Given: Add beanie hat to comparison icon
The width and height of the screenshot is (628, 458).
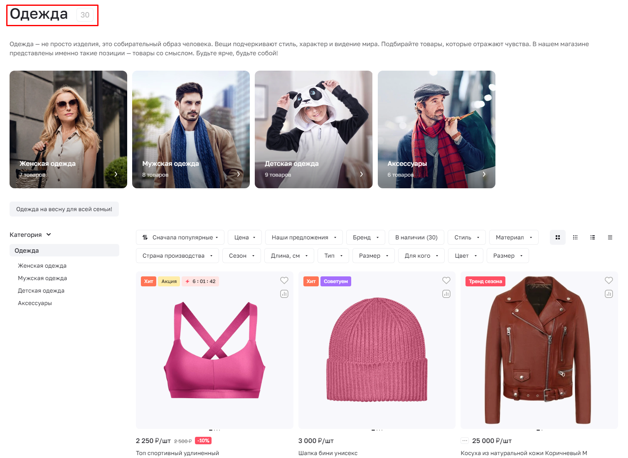Looking at the screenshot, I should [x=446, y=294].
